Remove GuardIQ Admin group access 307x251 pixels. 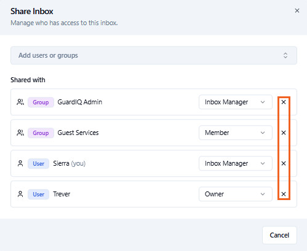[284, 102]
